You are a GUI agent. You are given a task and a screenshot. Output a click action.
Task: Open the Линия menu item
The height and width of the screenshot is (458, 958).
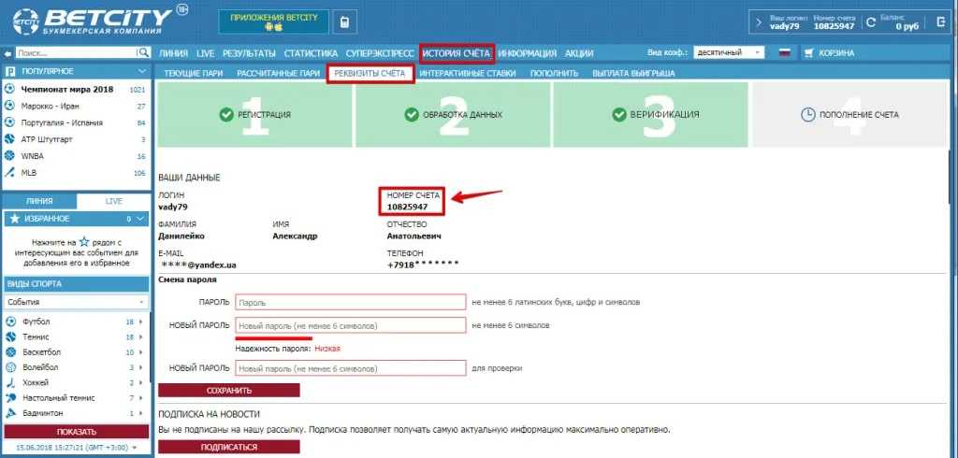click(173, 53)
